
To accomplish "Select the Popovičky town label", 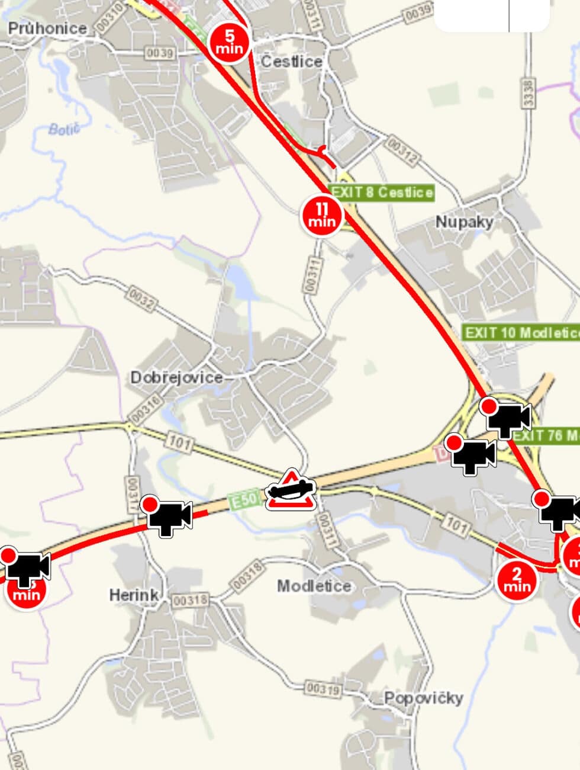I will [x=423, y=698].
